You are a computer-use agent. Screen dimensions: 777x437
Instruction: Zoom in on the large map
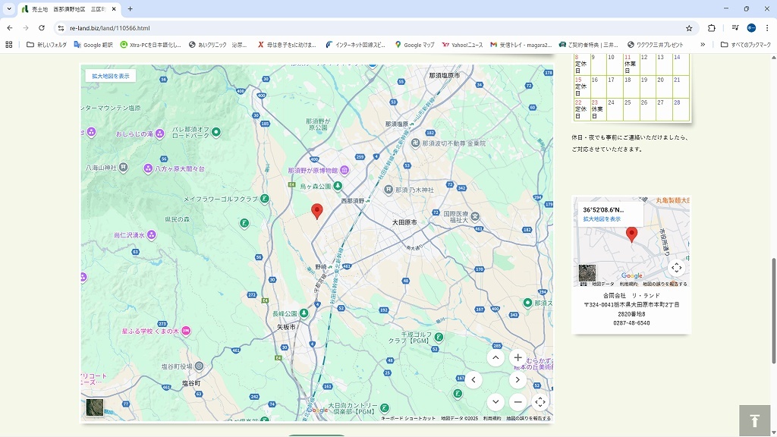click(517, 358)
